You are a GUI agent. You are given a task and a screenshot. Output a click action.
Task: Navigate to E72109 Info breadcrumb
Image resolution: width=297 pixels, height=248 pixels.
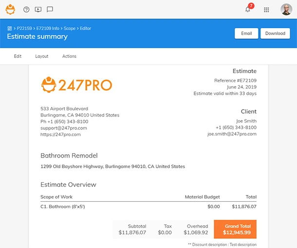(48, 28)
